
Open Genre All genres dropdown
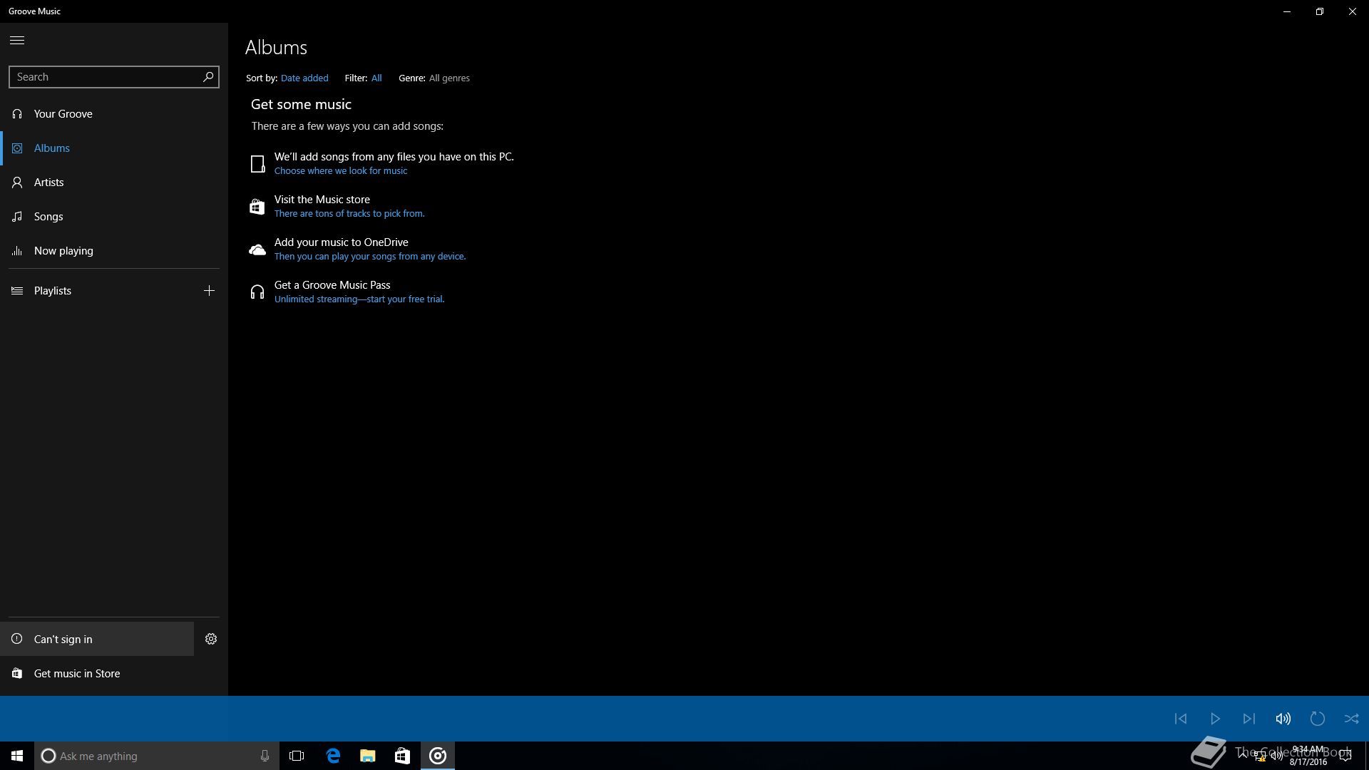click(449, 78)
